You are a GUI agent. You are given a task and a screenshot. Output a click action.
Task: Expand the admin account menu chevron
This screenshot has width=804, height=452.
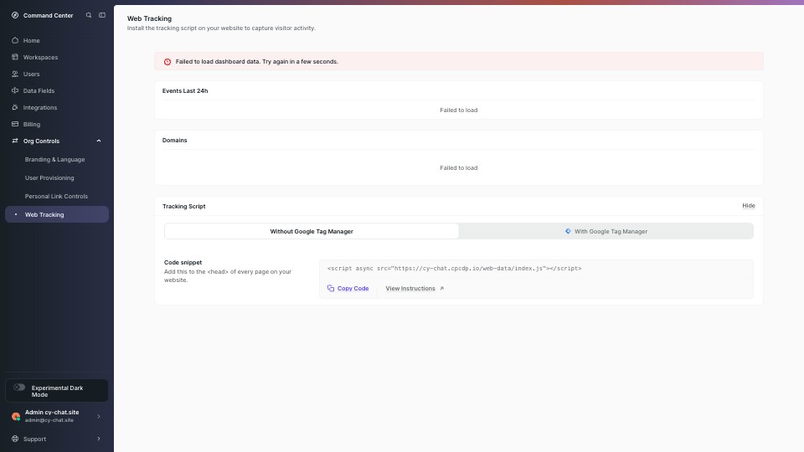pos(99,416)
